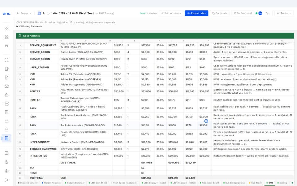
Task: Switch to LED Cost Sheet tab
Action: (98, 183)
